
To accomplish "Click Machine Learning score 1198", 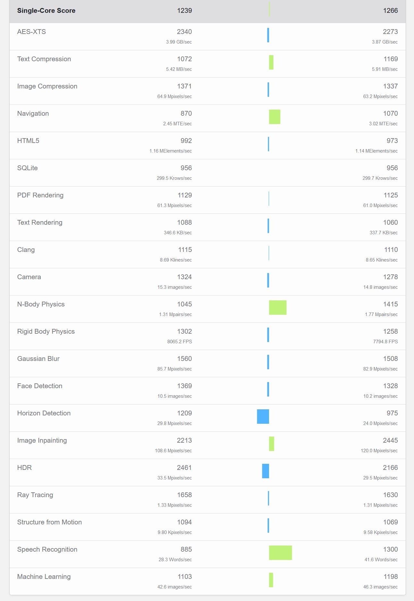I will pos(391,577).
